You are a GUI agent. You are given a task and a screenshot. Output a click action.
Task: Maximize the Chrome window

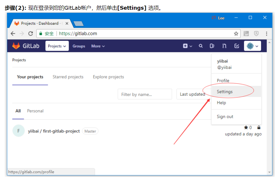click(x=250, y=18)
